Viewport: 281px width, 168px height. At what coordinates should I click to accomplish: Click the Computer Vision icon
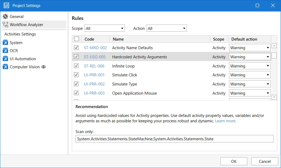tap(5, 67)
